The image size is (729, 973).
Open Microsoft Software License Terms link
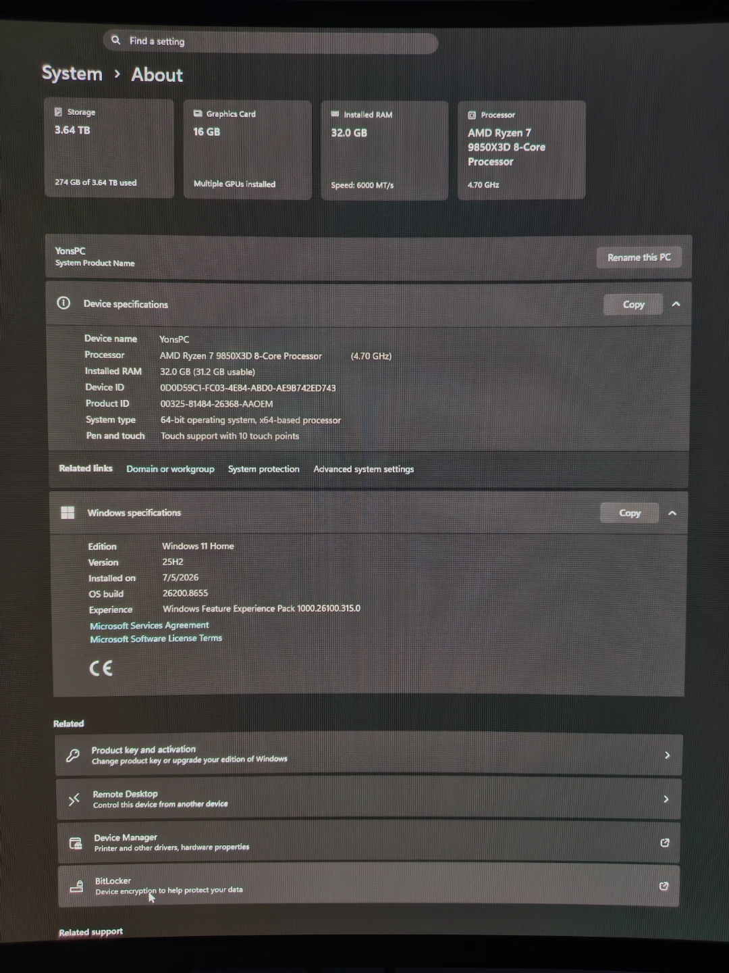tap(156, 639)
